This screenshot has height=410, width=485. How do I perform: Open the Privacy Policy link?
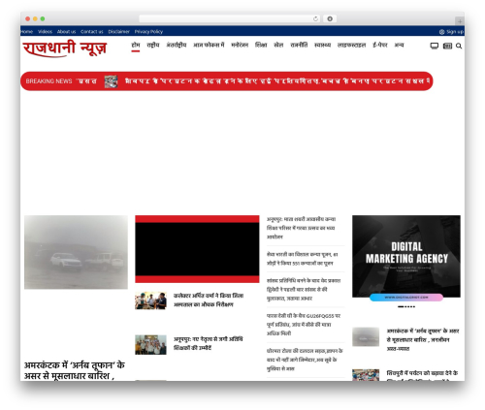point(148,32)
